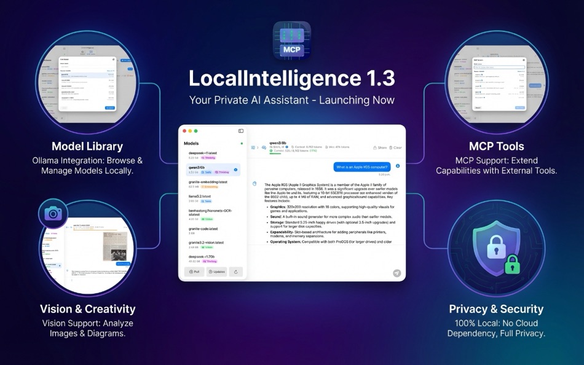Click the assistant avatar icon beside the response
The image size is (584, 365).
254,182
